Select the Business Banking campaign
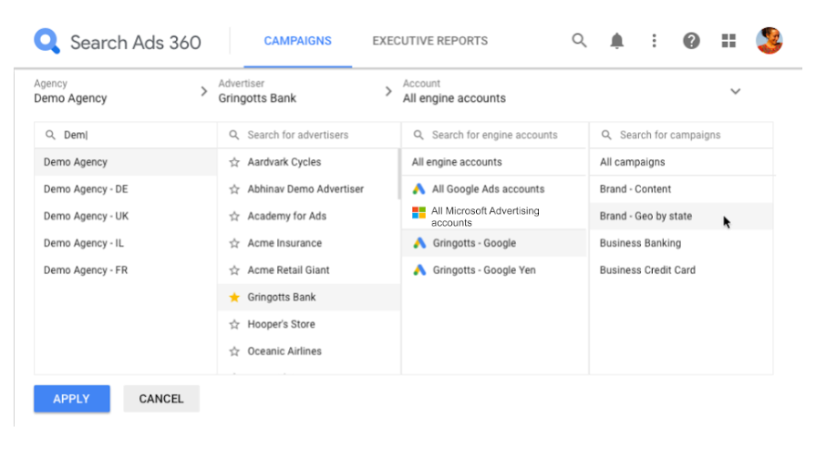 tap(681, 243)
